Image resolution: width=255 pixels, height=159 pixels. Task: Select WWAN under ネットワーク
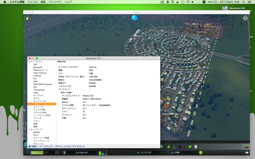point(37,132)
